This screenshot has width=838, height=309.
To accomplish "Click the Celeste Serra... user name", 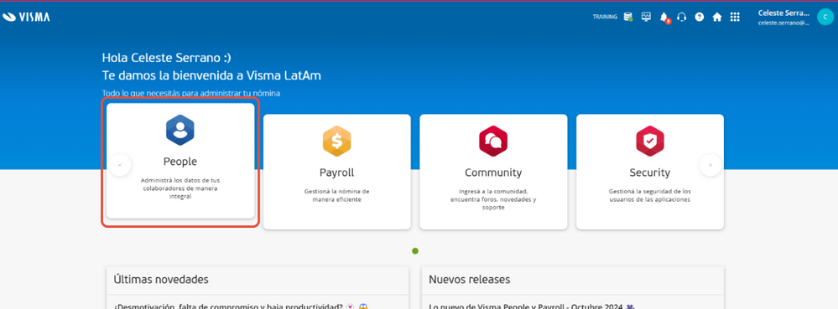I will (783, 13).
